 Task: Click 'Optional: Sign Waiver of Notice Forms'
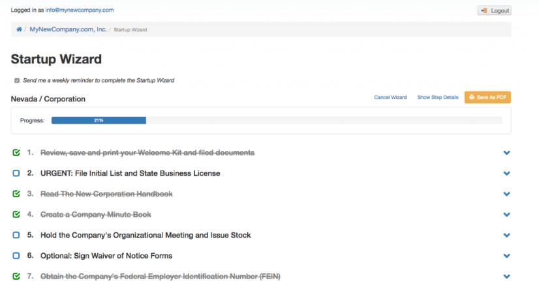(x=106, y=256)
